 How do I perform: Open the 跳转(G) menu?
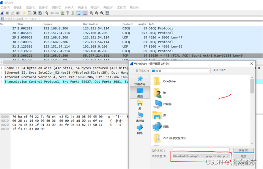point(44,8)
